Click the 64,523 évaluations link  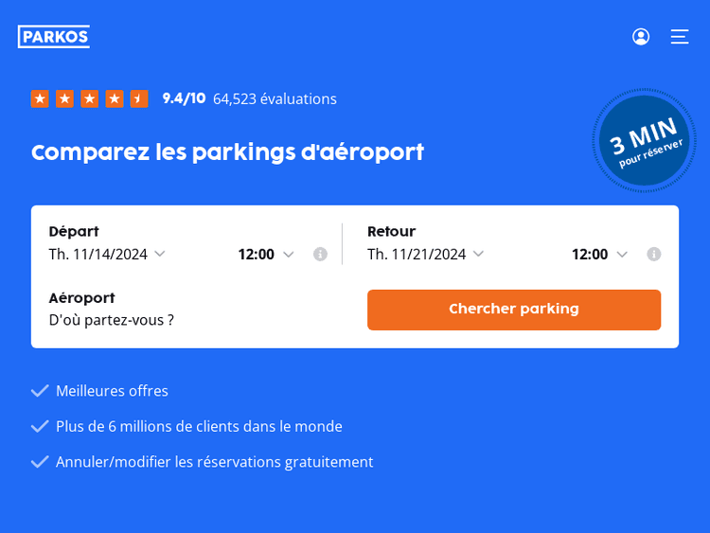(275, 98)
